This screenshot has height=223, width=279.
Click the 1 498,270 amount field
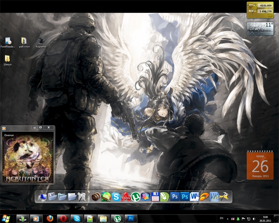click(265, 12)
